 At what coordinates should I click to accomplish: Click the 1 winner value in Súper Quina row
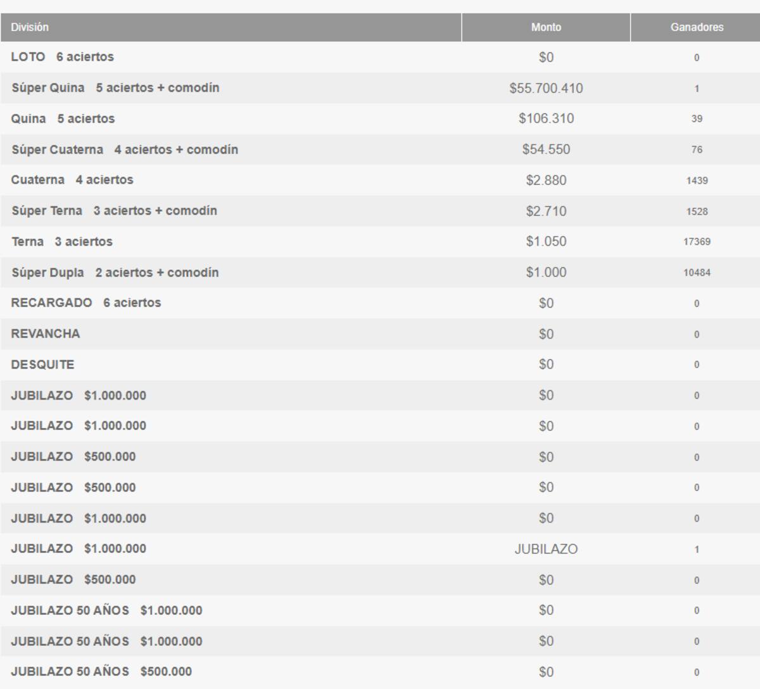[697, 89]
